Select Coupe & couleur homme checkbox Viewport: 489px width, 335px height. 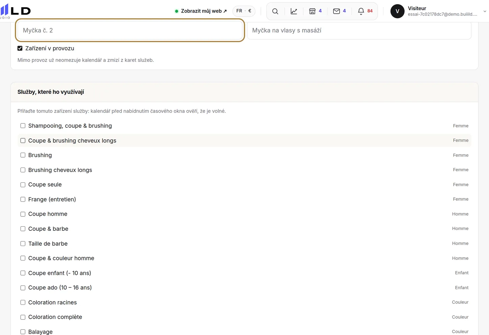23,258
